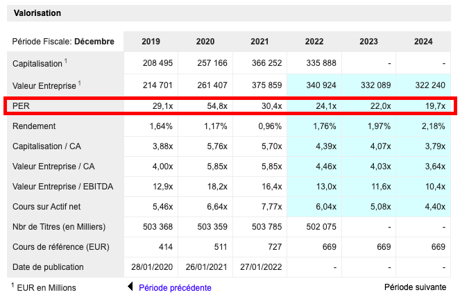This screenshot has width=460, height=297.
Task: Click the PER value 54,8x
Action: pyautogui.click(x=217, y=106)
